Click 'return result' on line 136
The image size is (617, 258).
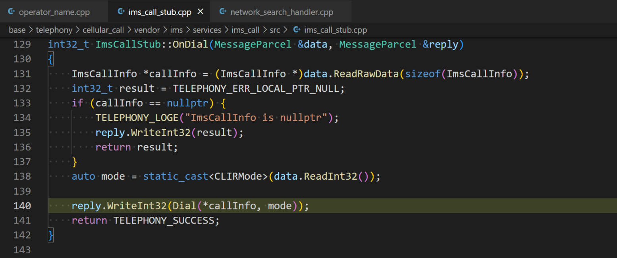pyautogui.click(x=134, y=147)
